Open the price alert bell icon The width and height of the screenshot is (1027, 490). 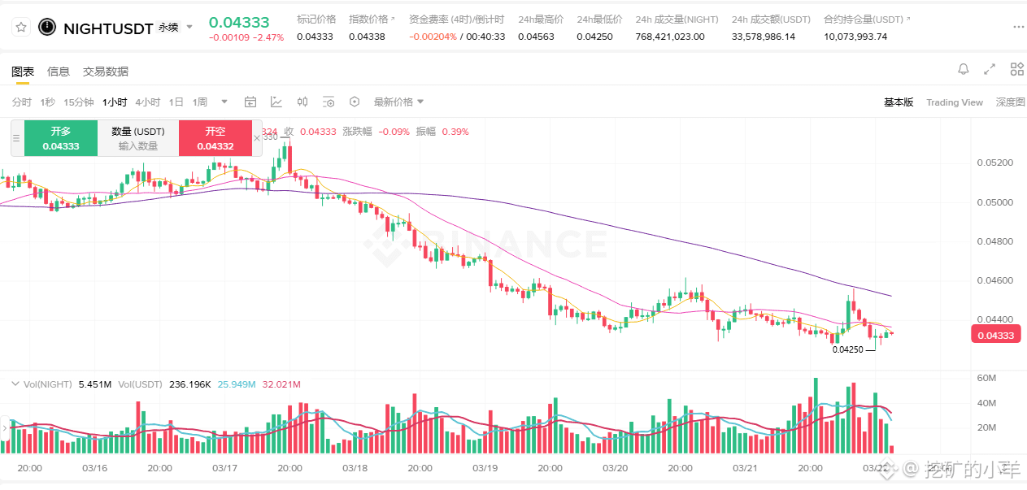pos(964,69)
